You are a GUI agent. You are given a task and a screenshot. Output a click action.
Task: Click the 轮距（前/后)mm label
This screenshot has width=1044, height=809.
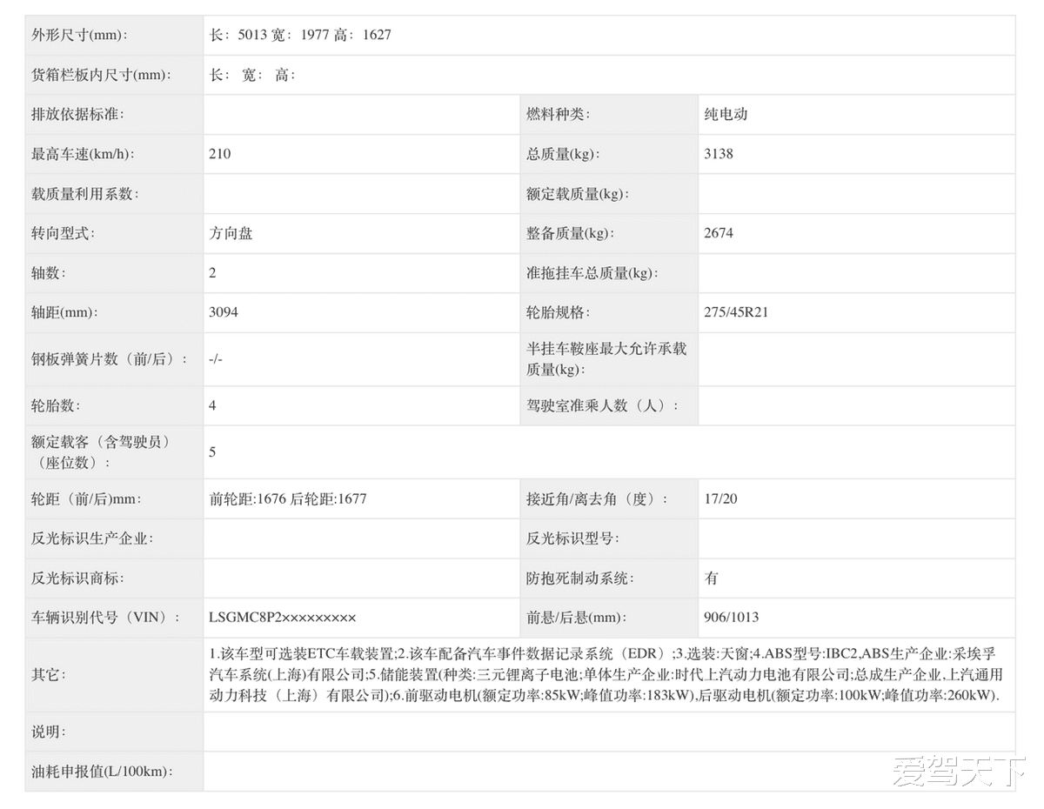[x=87, y=499]
